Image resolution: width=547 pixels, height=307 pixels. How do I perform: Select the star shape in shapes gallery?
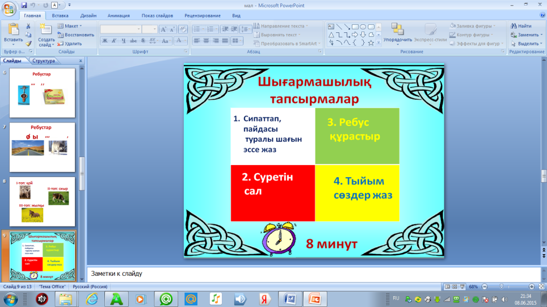[x=371, y=43]
